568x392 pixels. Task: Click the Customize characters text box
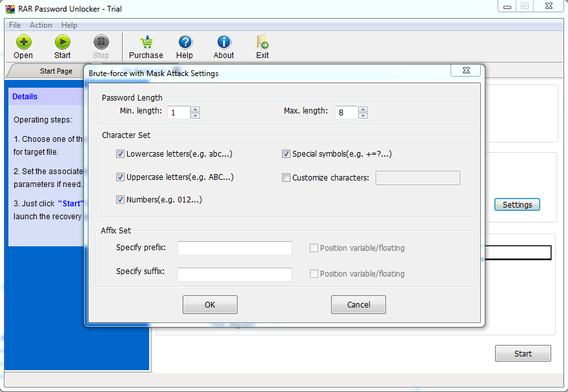(x=418, y=178)
